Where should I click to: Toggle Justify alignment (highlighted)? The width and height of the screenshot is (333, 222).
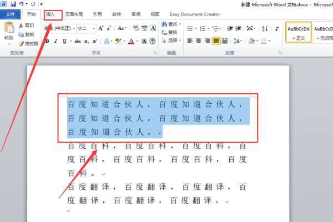(x=216, y=41)
